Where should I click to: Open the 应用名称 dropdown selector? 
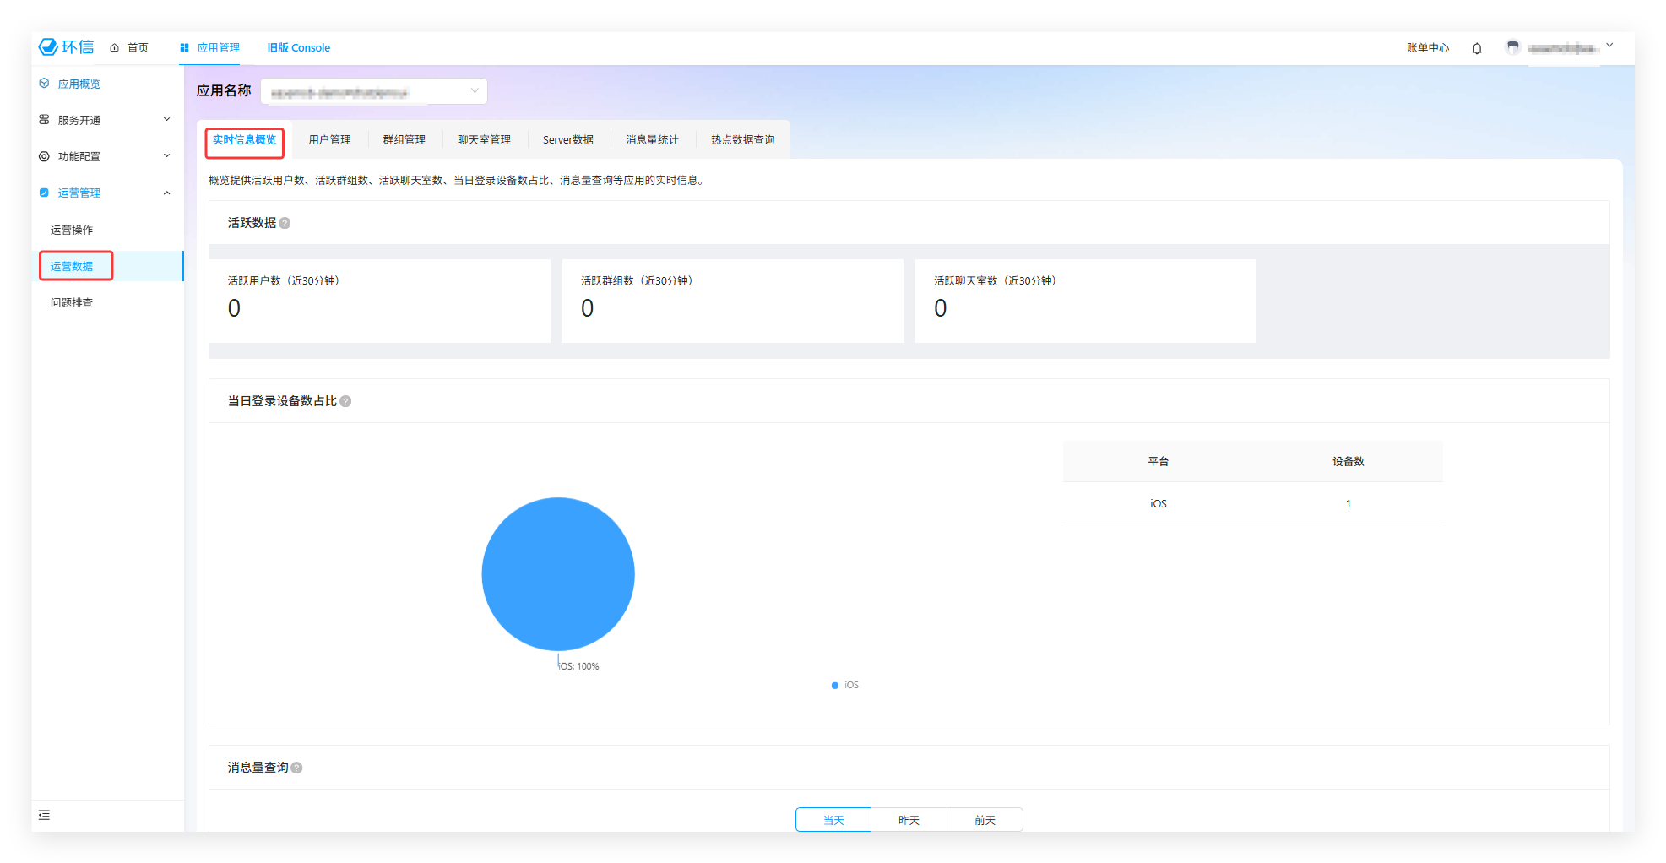click(374, 91)
